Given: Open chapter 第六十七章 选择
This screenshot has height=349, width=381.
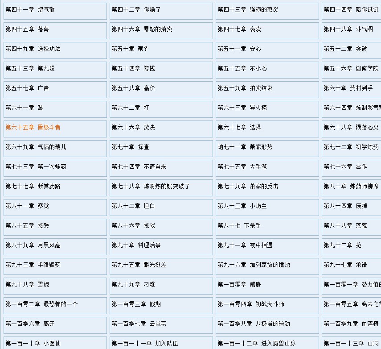Looking at the screenshot, I should (x=239, y=128).
